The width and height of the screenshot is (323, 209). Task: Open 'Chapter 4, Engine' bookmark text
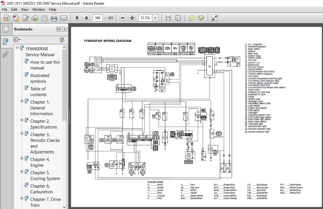(40, 162)
